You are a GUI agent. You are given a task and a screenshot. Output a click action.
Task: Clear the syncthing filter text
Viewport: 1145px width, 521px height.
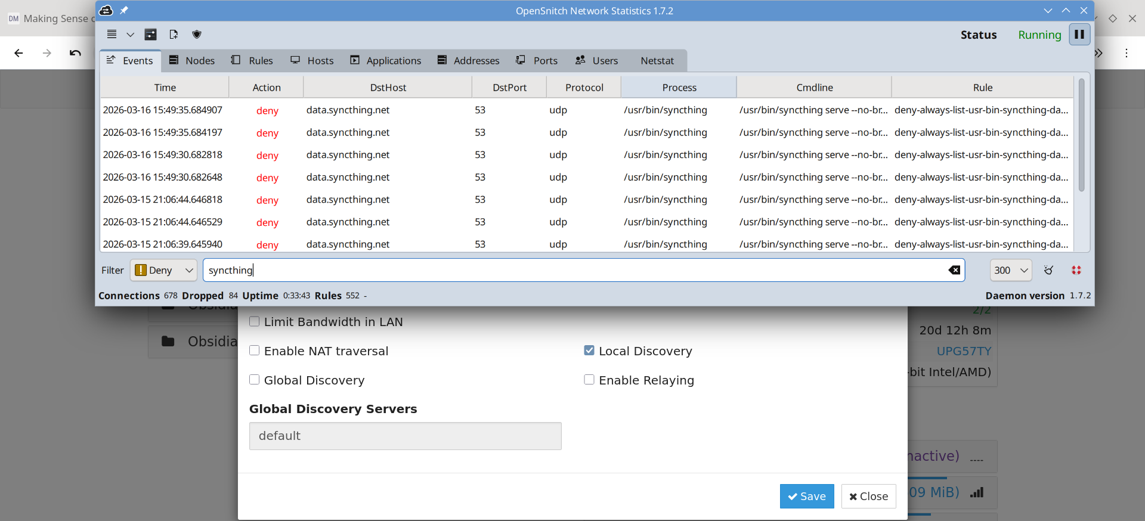pos(954,270)
